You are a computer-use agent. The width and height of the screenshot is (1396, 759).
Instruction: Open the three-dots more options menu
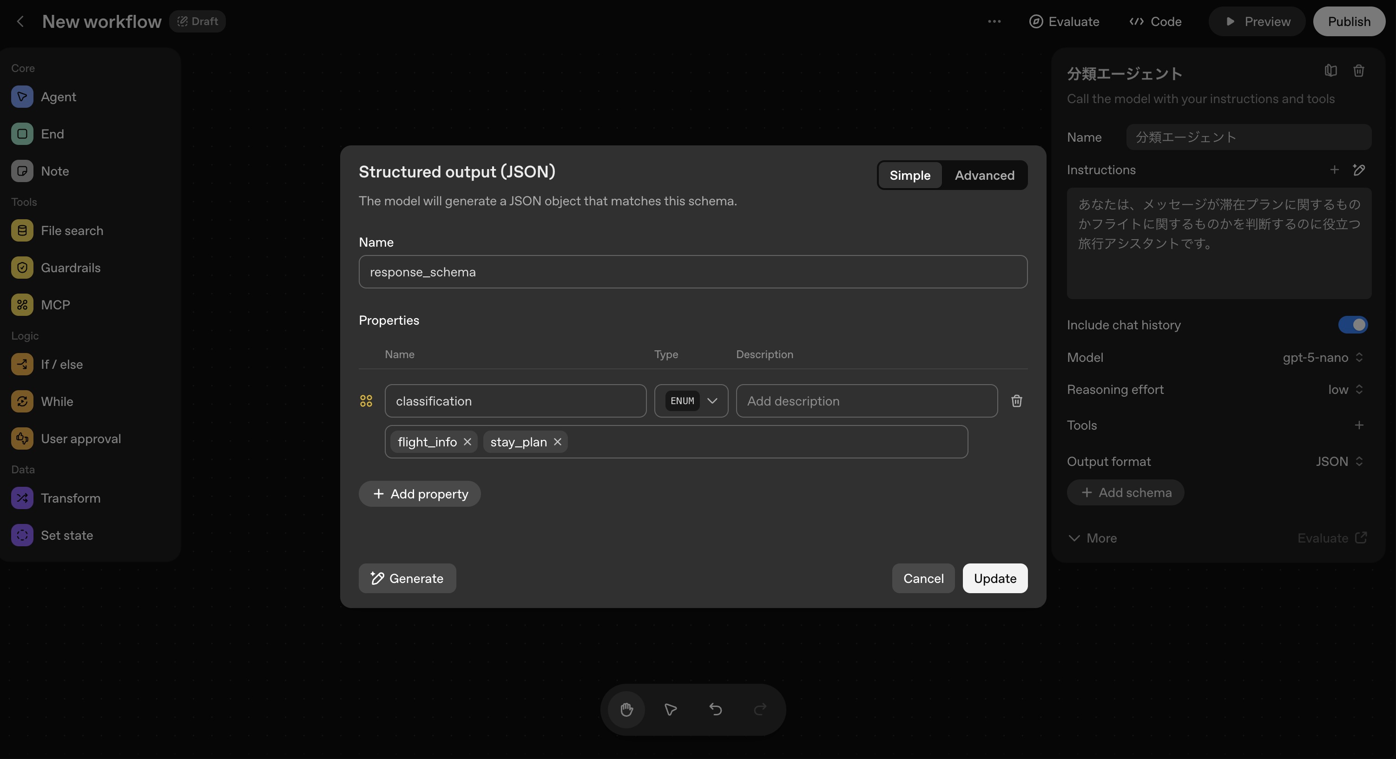click(994, 22)
